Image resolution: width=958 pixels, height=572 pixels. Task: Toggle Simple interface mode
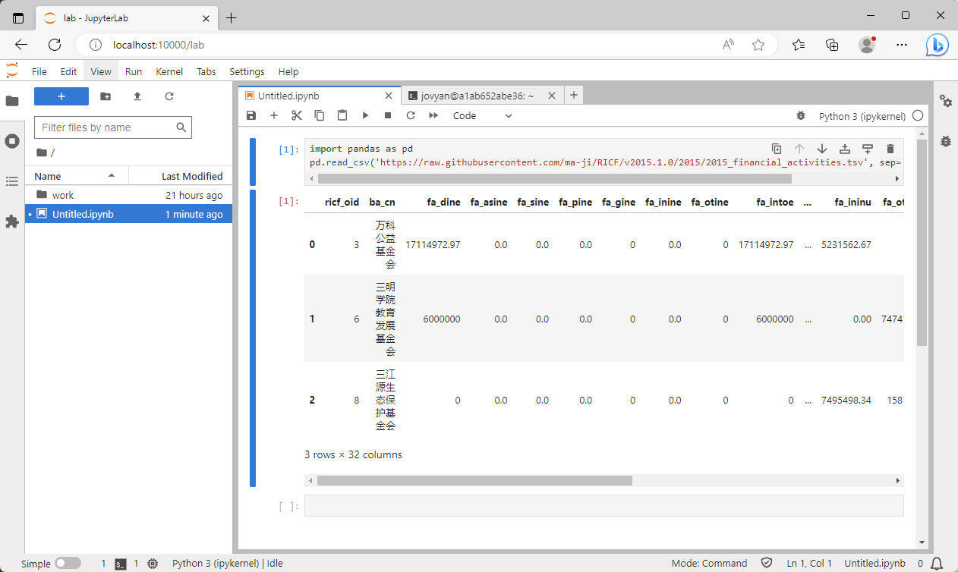68,563
